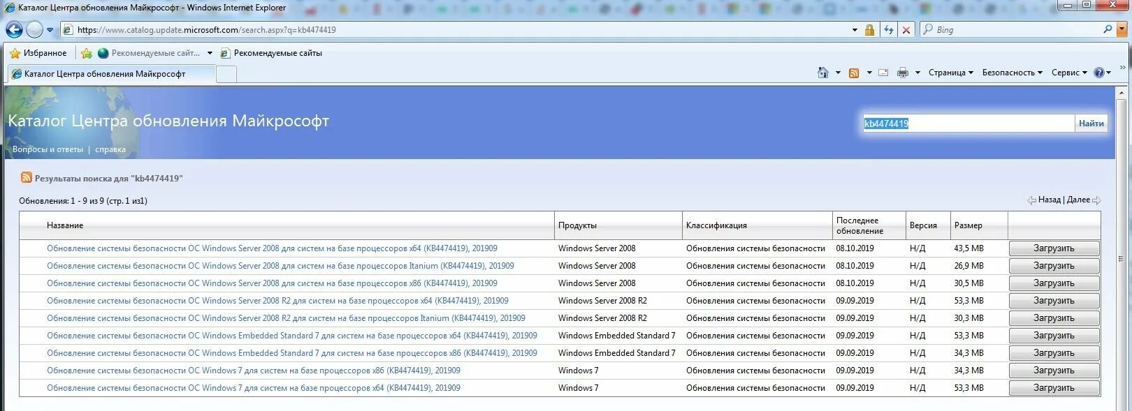Image resolution: width=1132 pixels, height=411 pixels.
Task: Open Windows Server 2008 R2 Itanium update link
Action: pyautogui.click(x=286, y=318)
